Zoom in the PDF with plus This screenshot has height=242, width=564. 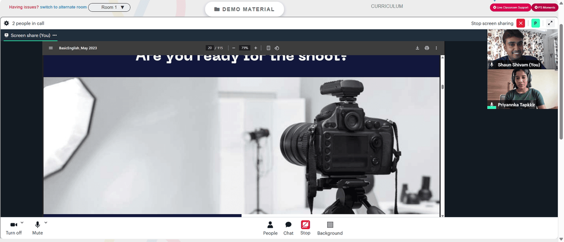(x=255, y=48)
